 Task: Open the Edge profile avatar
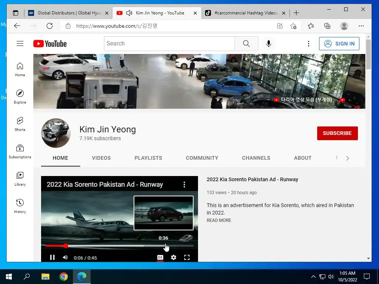coord(344,26)
